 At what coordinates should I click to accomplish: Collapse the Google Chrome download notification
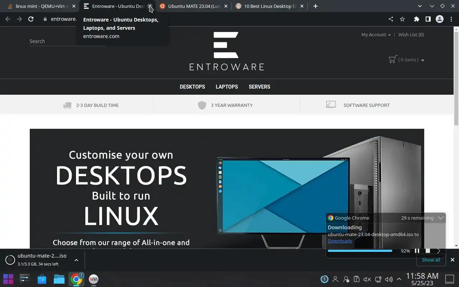(441, 218)
